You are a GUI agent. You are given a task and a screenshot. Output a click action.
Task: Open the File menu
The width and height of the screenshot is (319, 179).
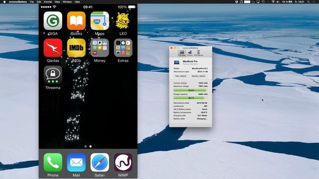[x=32, y=2]
